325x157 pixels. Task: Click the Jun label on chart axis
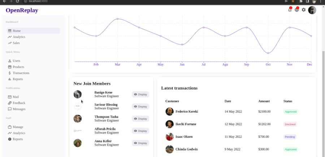point(182,64)
